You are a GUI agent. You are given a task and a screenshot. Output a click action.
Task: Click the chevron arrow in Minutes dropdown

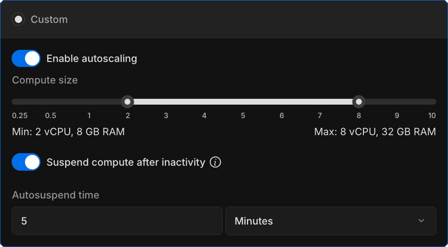[421, 221]
